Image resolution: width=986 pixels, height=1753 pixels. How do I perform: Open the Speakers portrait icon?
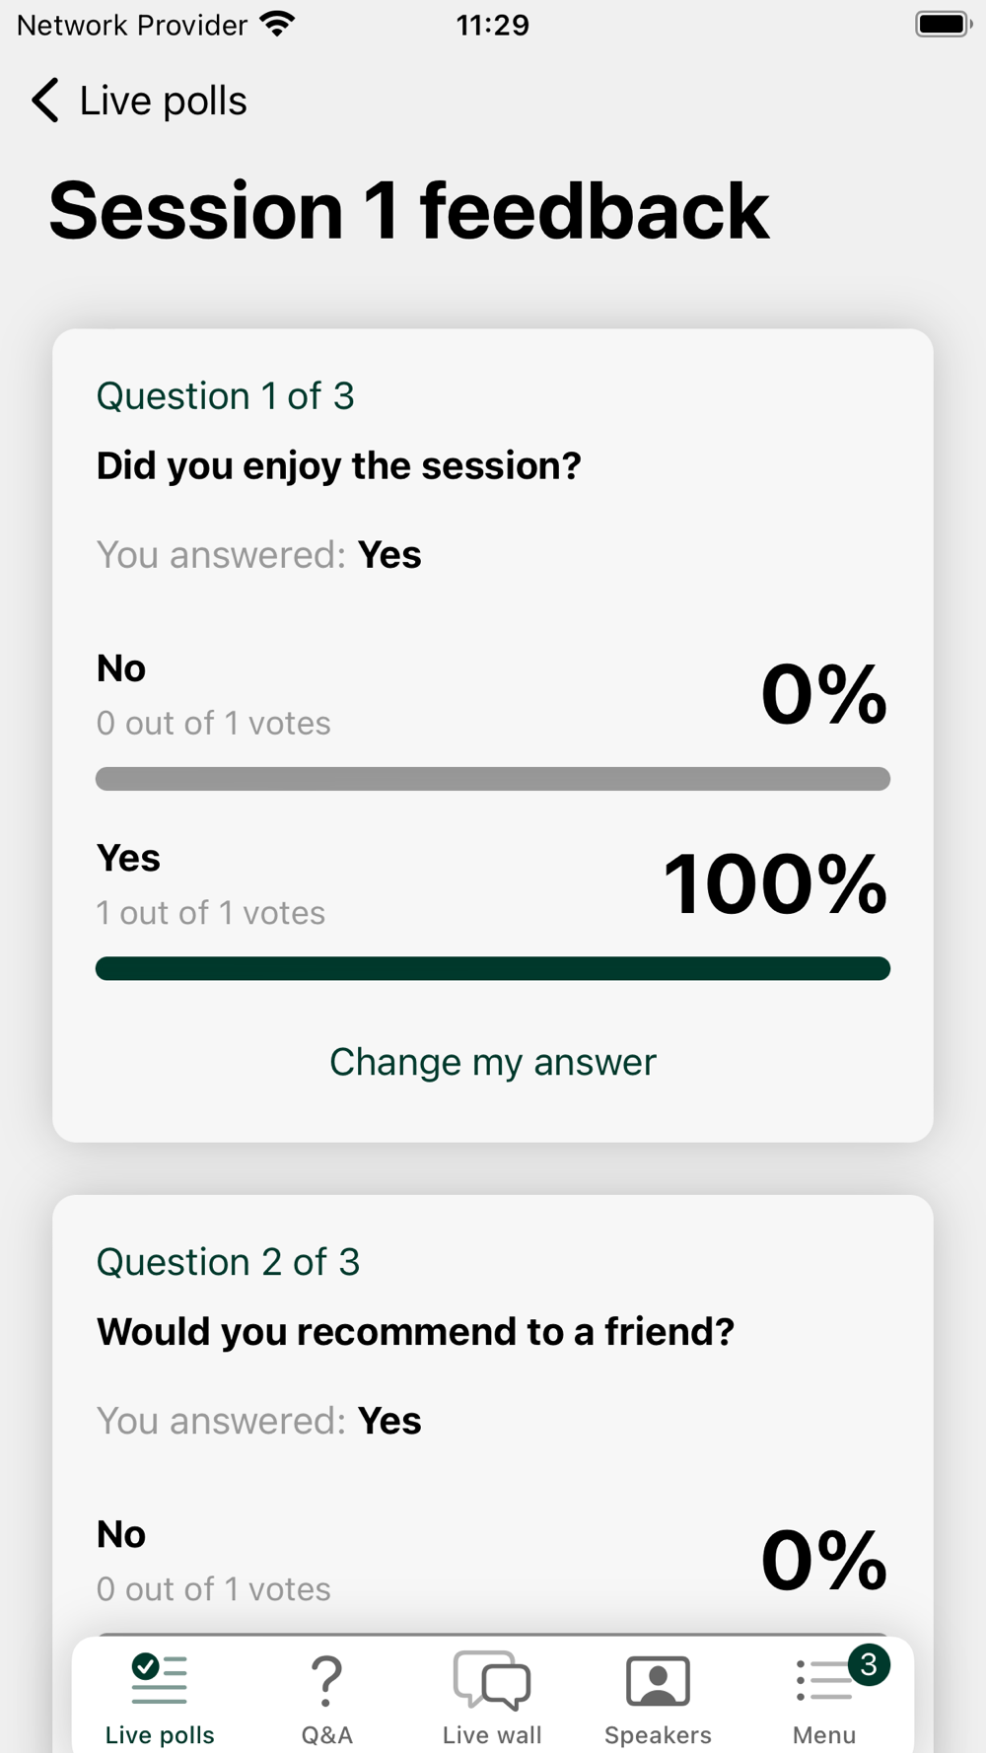point(658,1681)
